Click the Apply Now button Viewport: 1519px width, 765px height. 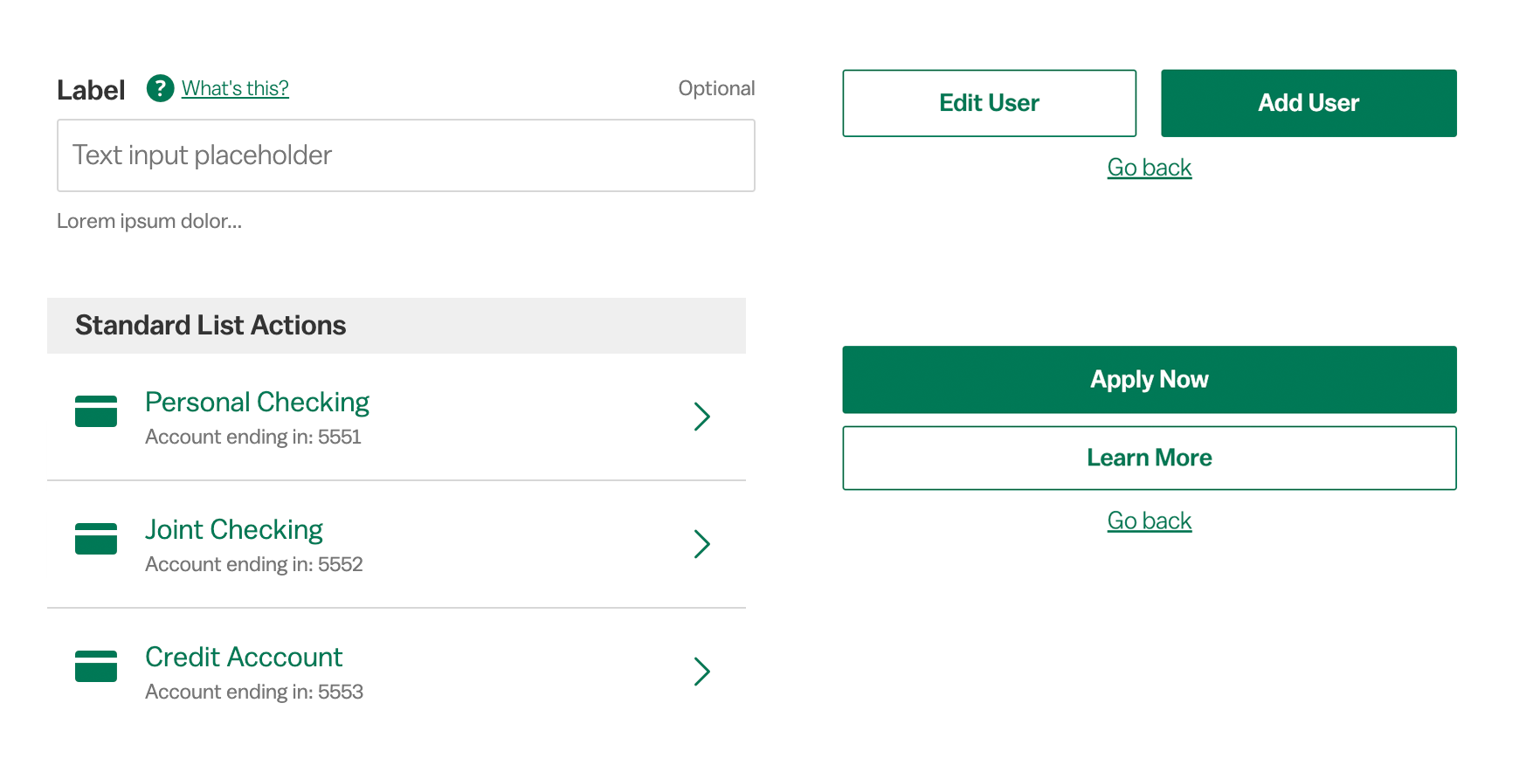1150,380
